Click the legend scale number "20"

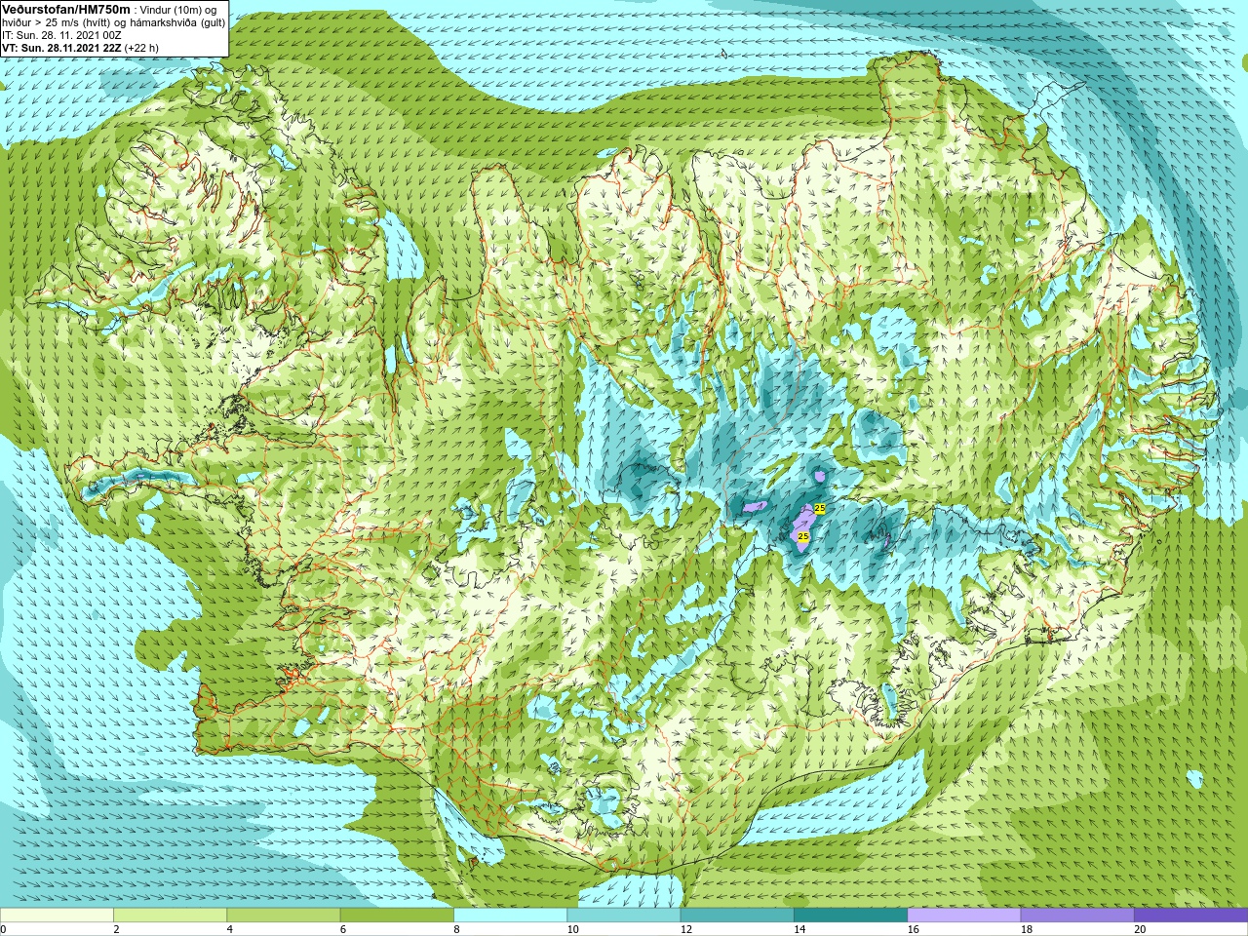(1140, 929)
